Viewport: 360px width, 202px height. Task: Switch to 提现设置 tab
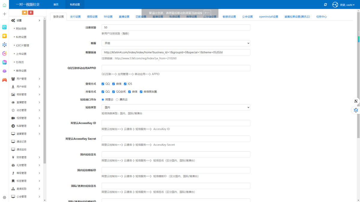[x=92, y=17]
